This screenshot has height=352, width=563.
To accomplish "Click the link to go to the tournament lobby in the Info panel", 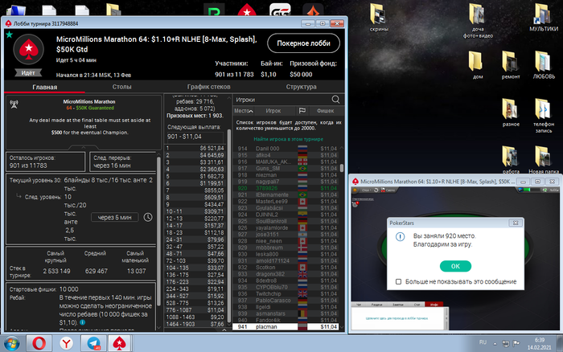I will (x=397, y=318).
